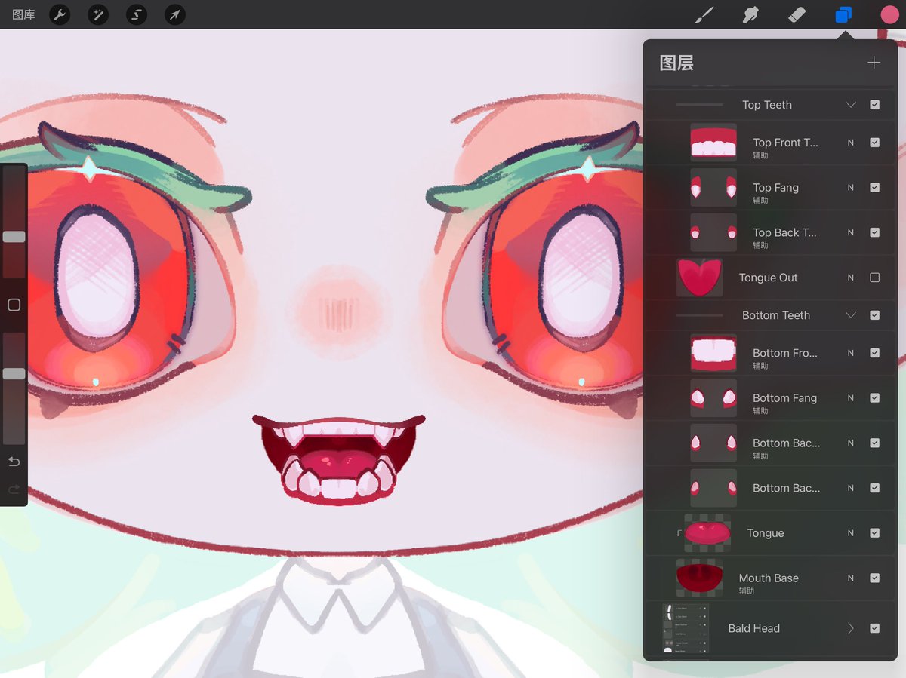Collapse the Bottom Teeth group
The height and width of the screenshot is (678, 906).
(850, 315)
